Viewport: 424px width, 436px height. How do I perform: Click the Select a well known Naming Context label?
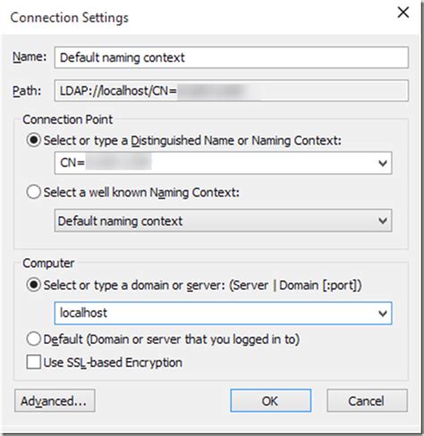tap(141, 192)
